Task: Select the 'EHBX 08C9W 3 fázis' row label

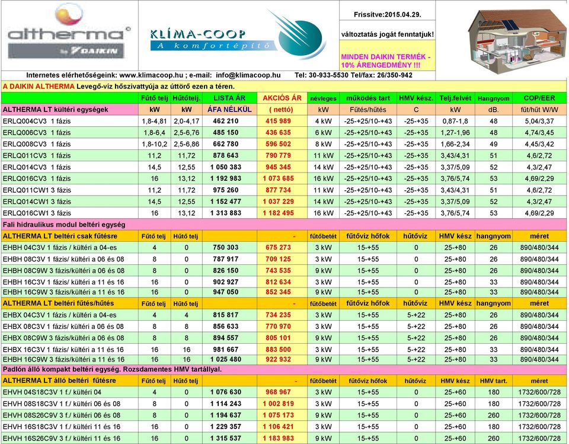Action: (70, 338)
